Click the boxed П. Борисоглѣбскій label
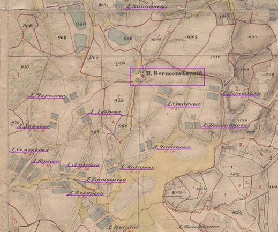Viewport: 278px width, 232px height. (x=167, y=77)
